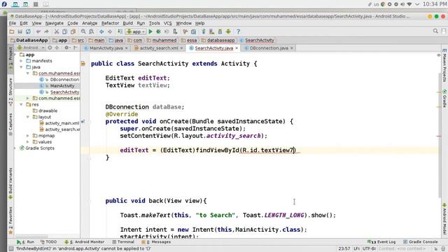This screenshot has width=448, height=252.
Task: Open the File menu
Action: [x=13, y=23]
